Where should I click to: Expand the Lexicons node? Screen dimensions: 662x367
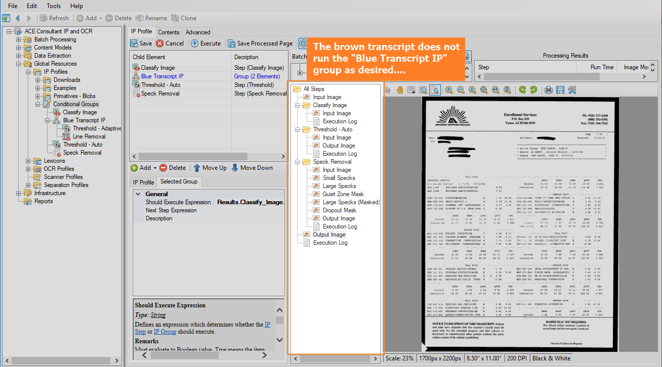tap(28, 161)
